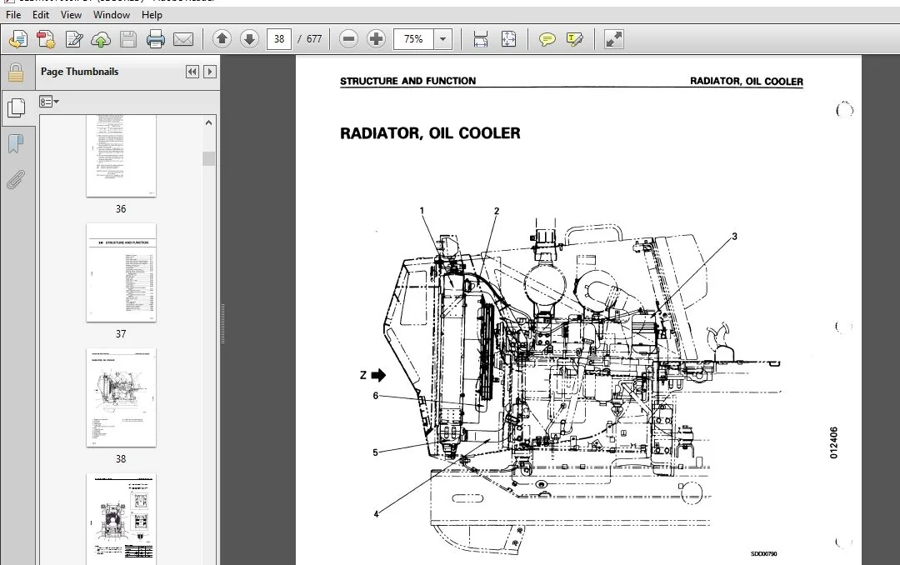This screenshot has height=565, width=900.
Task: Click the Fit one full page icon
Action: (508, 39)
